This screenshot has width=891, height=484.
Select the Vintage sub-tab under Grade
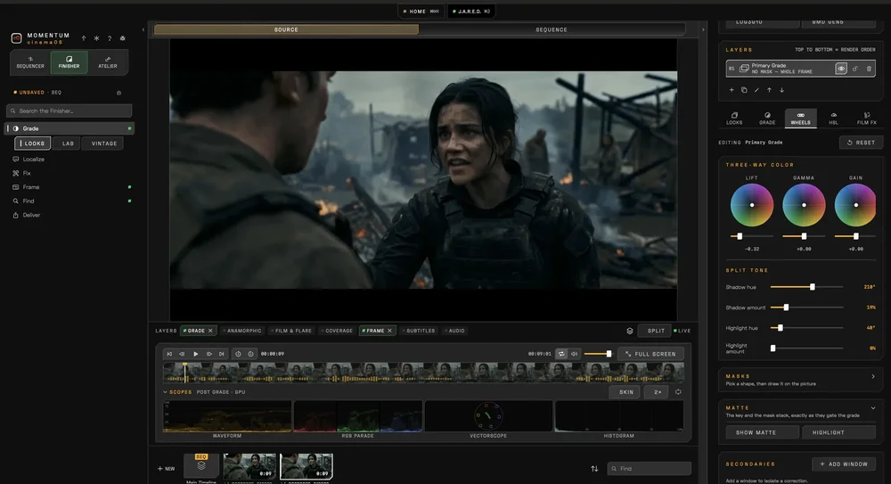(104, 144)
